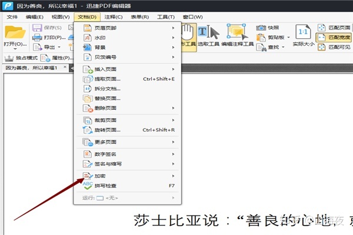The height and width of the screenshot is (235, 353).
Task: Set zoom to 实际大小 actual size
Action: click(303, 36)
